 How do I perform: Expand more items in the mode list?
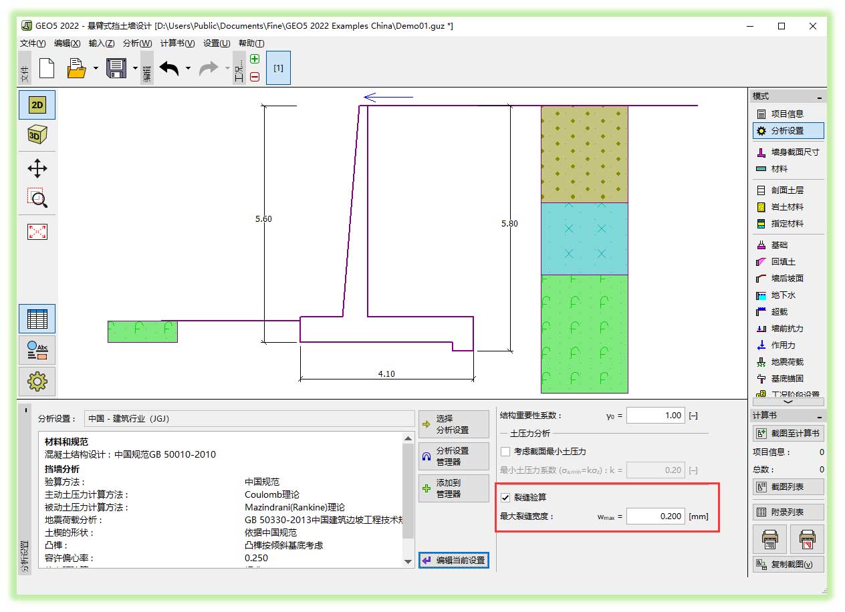coord(787,402)
